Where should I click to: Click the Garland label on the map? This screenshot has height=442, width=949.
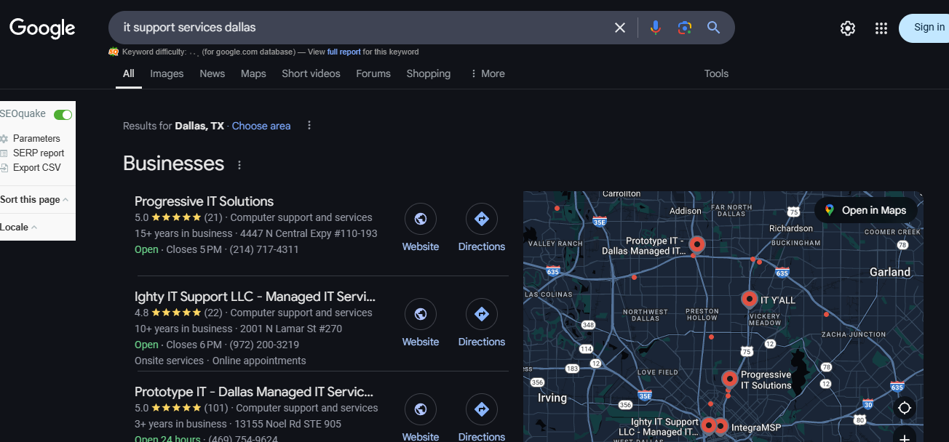point(890,272)
